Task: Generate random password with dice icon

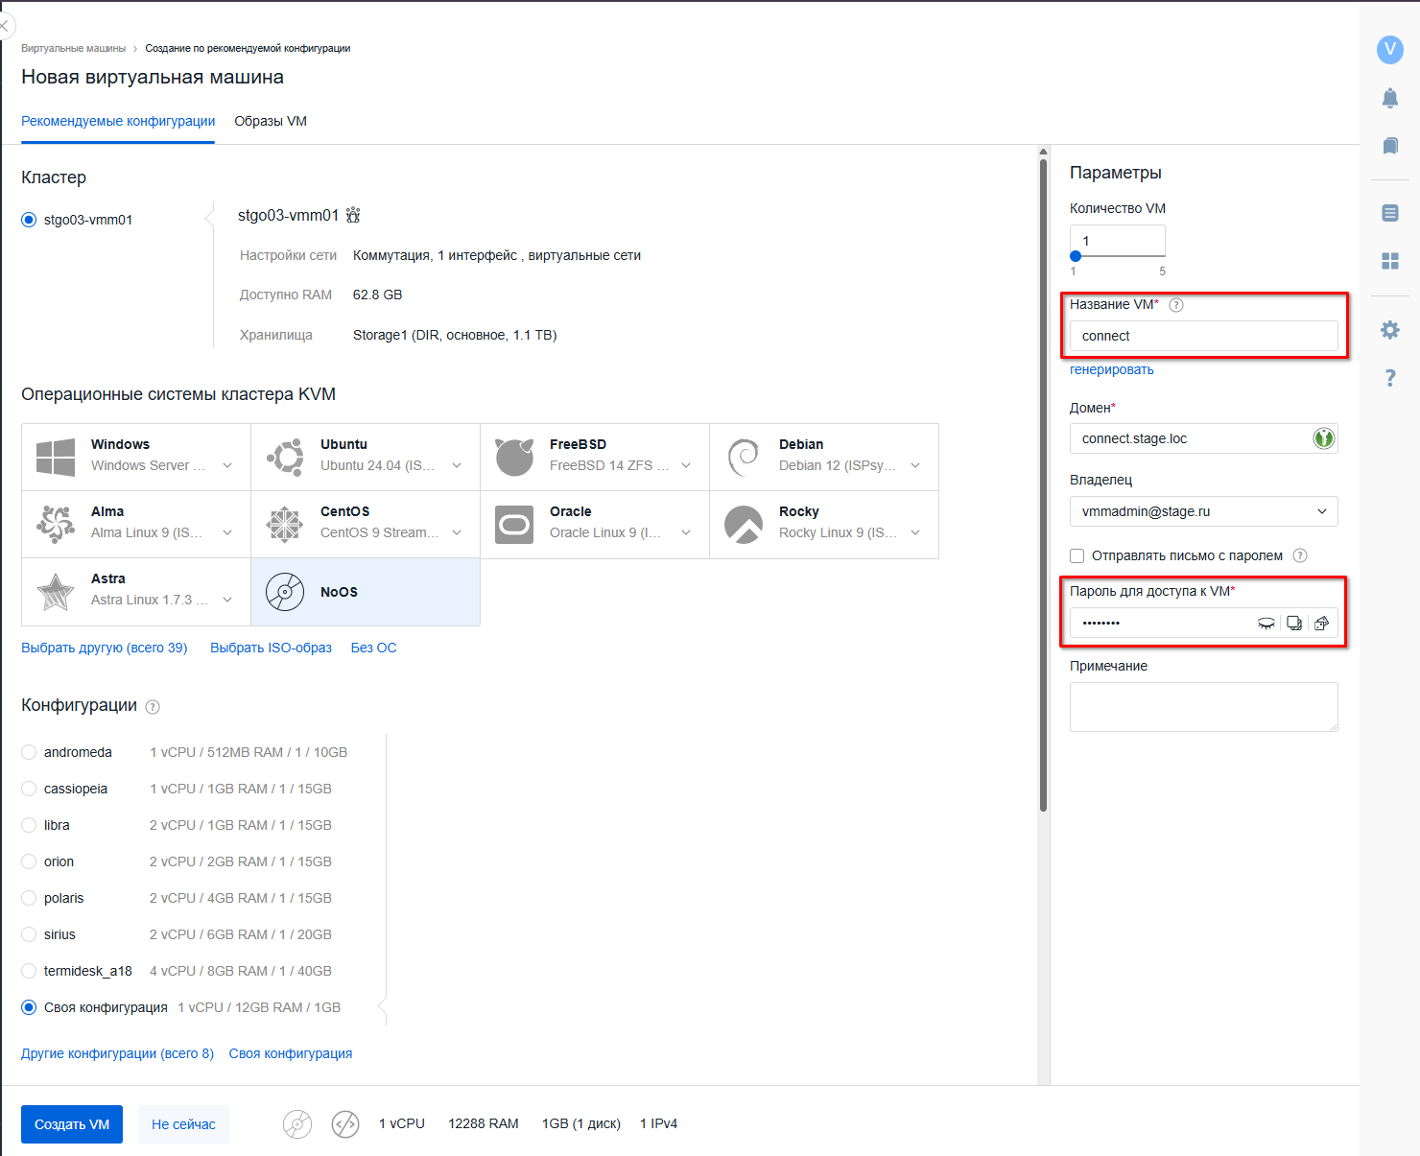Action: (1321, 624)
